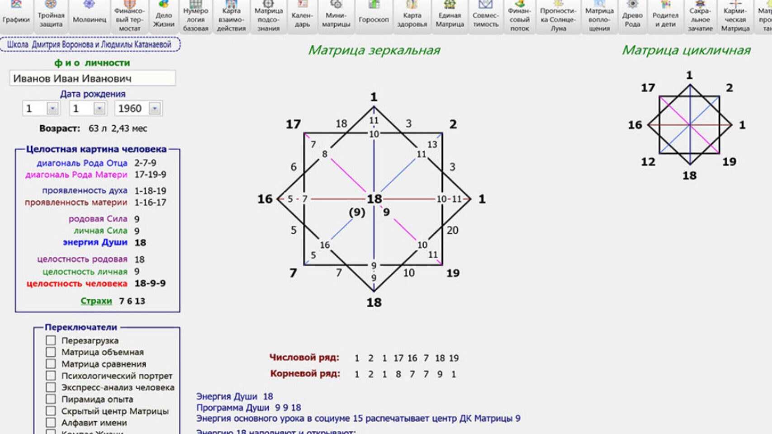Image resolution: width=772 pixels, height=434 pixels.
Task: Click the Древо Рода toolbar icon
Action: 632,14
